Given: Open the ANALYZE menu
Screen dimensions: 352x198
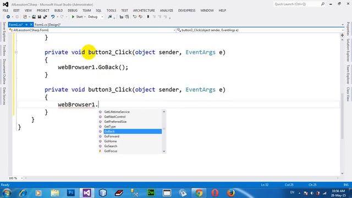Looking at the screenshot, I should 167,10.
